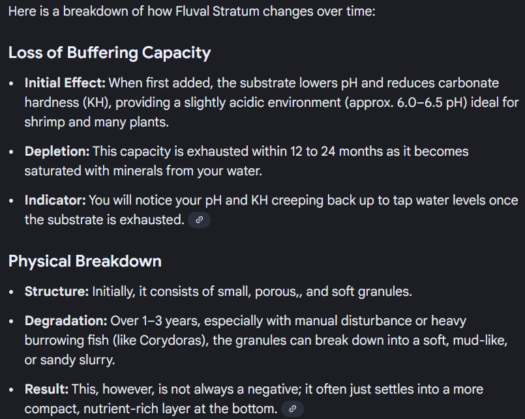Click the bold "Indicator:" label
Screen dimensions: 525x419
[x=55, y=200]
